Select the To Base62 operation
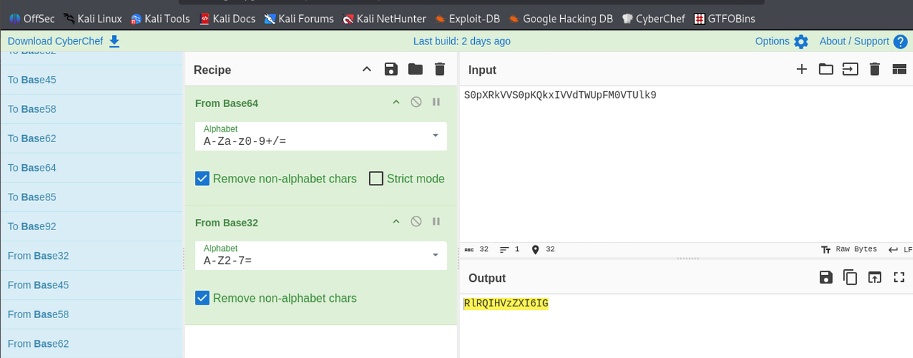Viewport: 913px width, 358px height. point(91,138)
